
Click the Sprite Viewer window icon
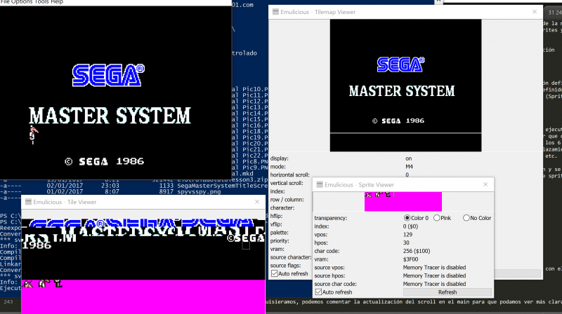(319, 185)
